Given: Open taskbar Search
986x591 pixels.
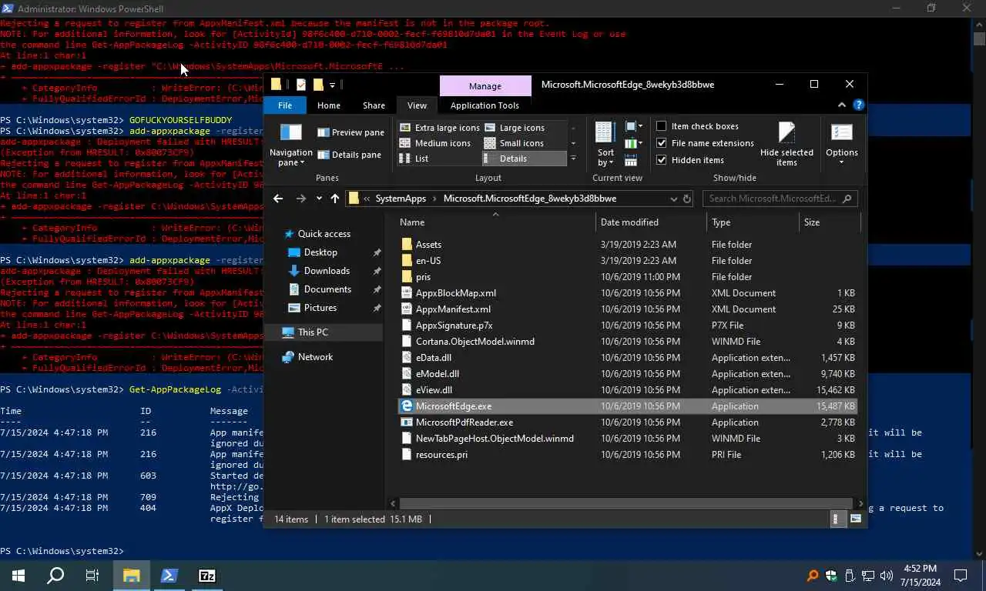Looking at the screenshot, I should (55, 576).
